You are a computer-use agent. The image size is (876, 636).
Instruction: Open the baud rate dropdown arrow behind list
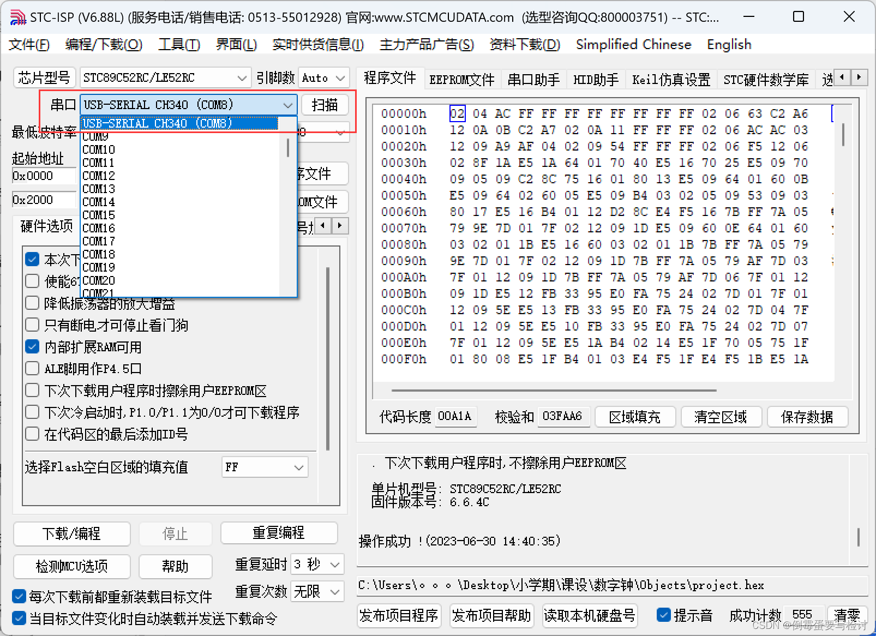[340, 131]
